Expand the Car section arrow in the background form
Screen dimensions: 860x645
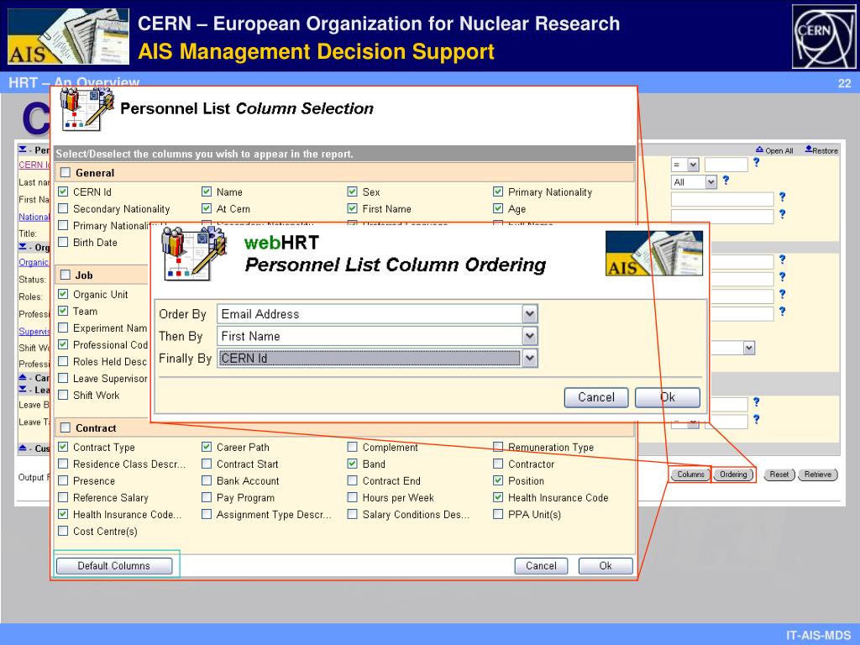coord(23,377)
